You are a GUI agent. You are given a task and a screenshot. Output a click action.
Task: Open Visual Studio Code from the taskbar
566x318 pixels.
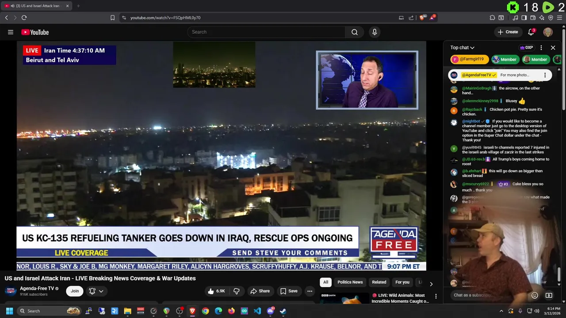click(x=257, y=311)
